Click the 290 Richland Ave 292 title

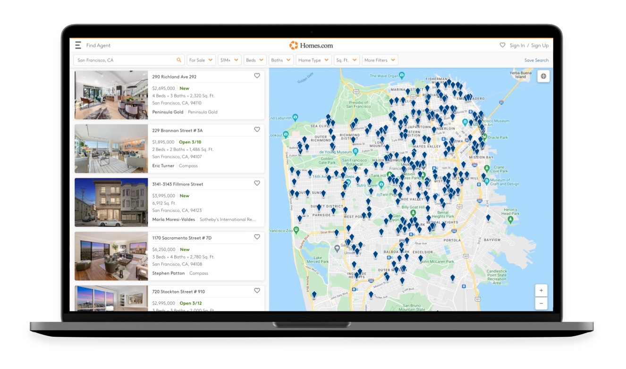[x=174, y=76]
